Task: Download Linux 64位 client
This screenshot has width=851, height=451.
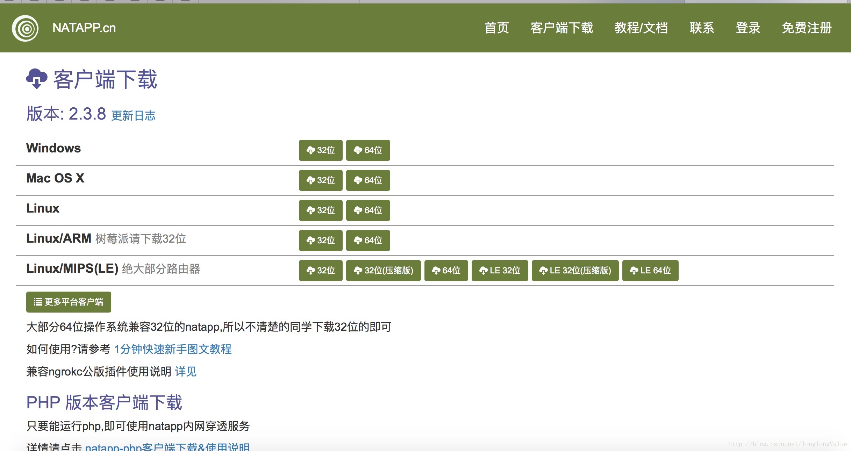Action: 368,210
